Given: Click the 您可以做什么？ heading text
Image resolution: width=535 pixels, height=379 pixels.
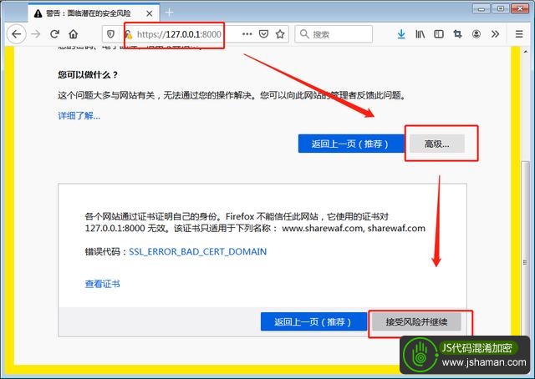Looking at the screenshot, I should [88, 74].
